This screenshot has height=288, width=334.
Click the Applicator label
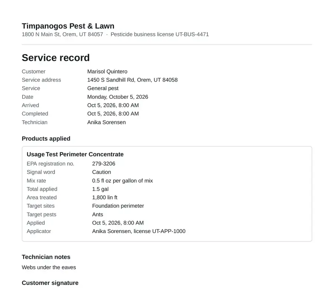click(x=39, y=231)
